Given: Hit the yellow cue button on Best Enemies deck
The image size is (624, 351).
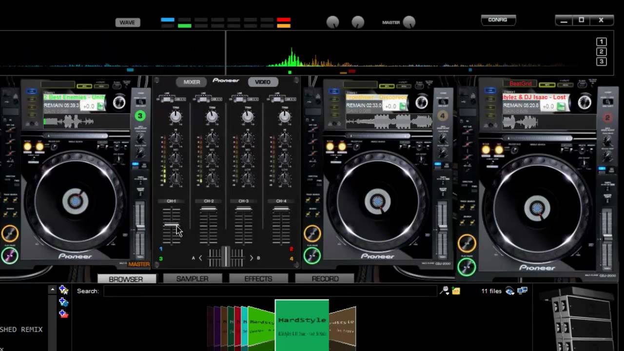Looking at the screenshot, I should point(9,233).
